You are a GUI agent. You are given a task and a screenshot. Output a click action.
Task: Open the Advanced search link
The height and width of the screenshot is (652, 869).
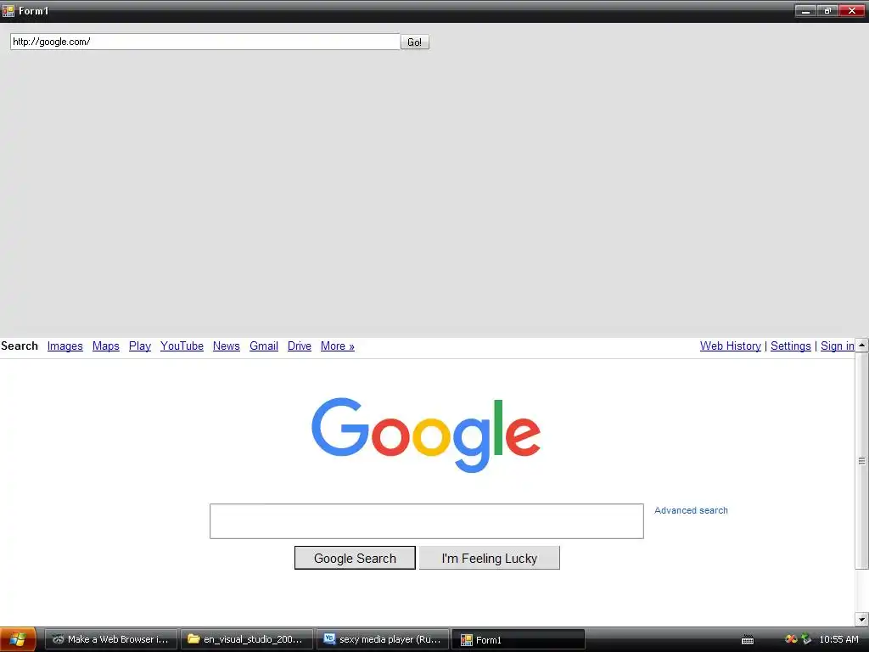click(x=691, y=510)
